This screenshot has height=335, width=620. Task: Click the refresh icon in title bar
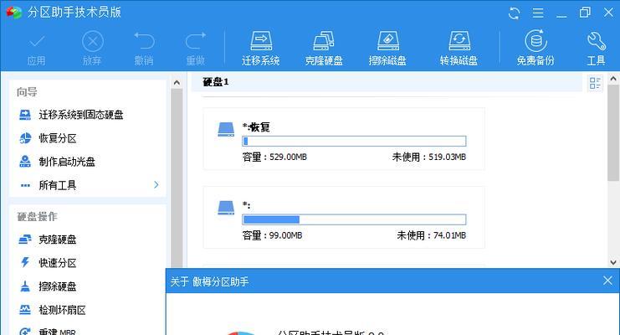(x=514, y=13)
